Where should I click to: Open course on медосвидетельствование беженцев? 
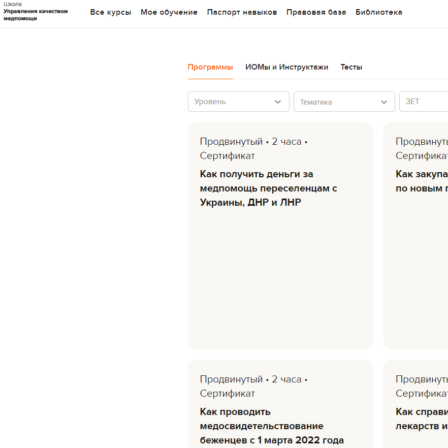[x=280, y=404]
